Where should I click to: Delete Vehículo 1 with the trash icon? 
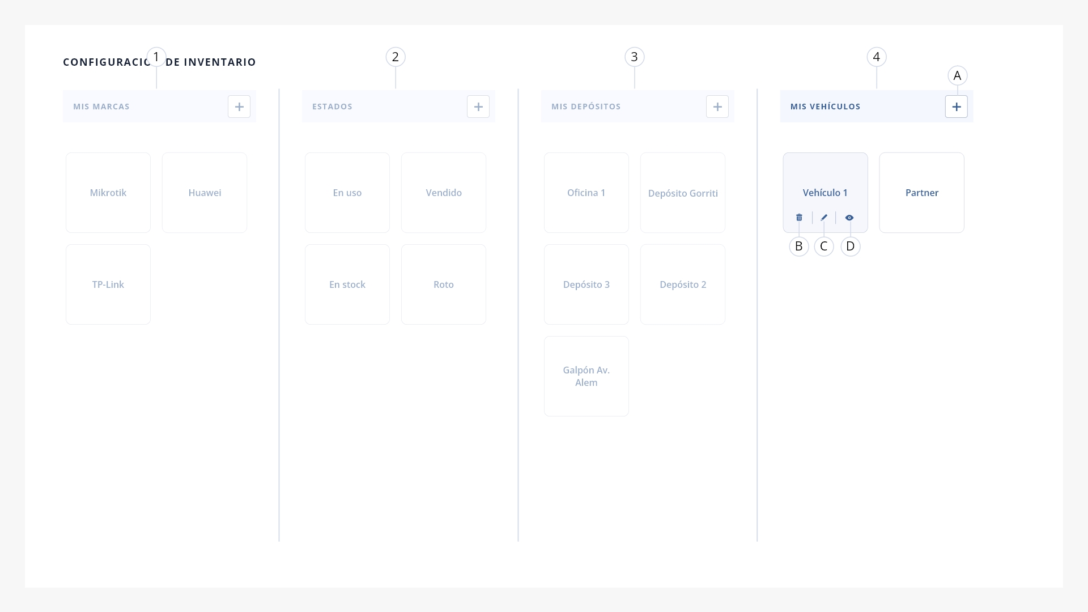click(799, 218)
